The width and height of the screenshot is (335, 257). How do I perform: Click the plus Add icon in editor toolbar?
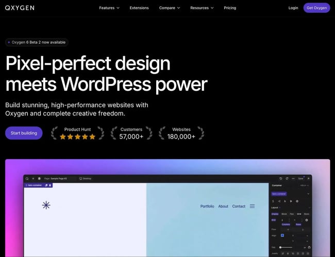coord(33,178)
